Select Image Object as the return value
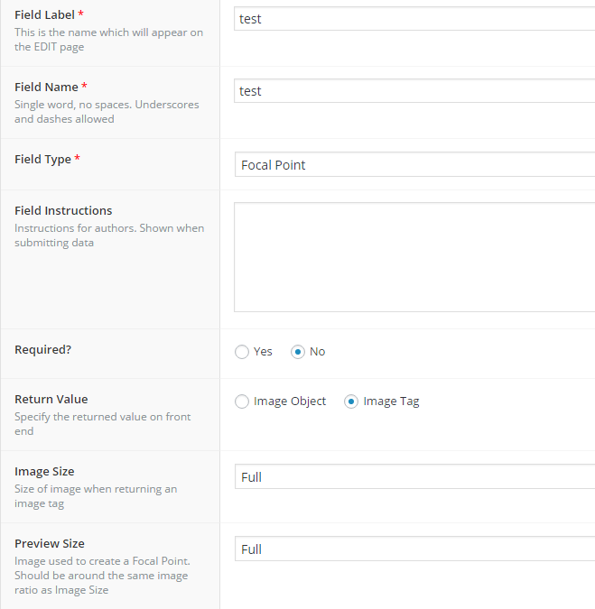 [242, 401]
